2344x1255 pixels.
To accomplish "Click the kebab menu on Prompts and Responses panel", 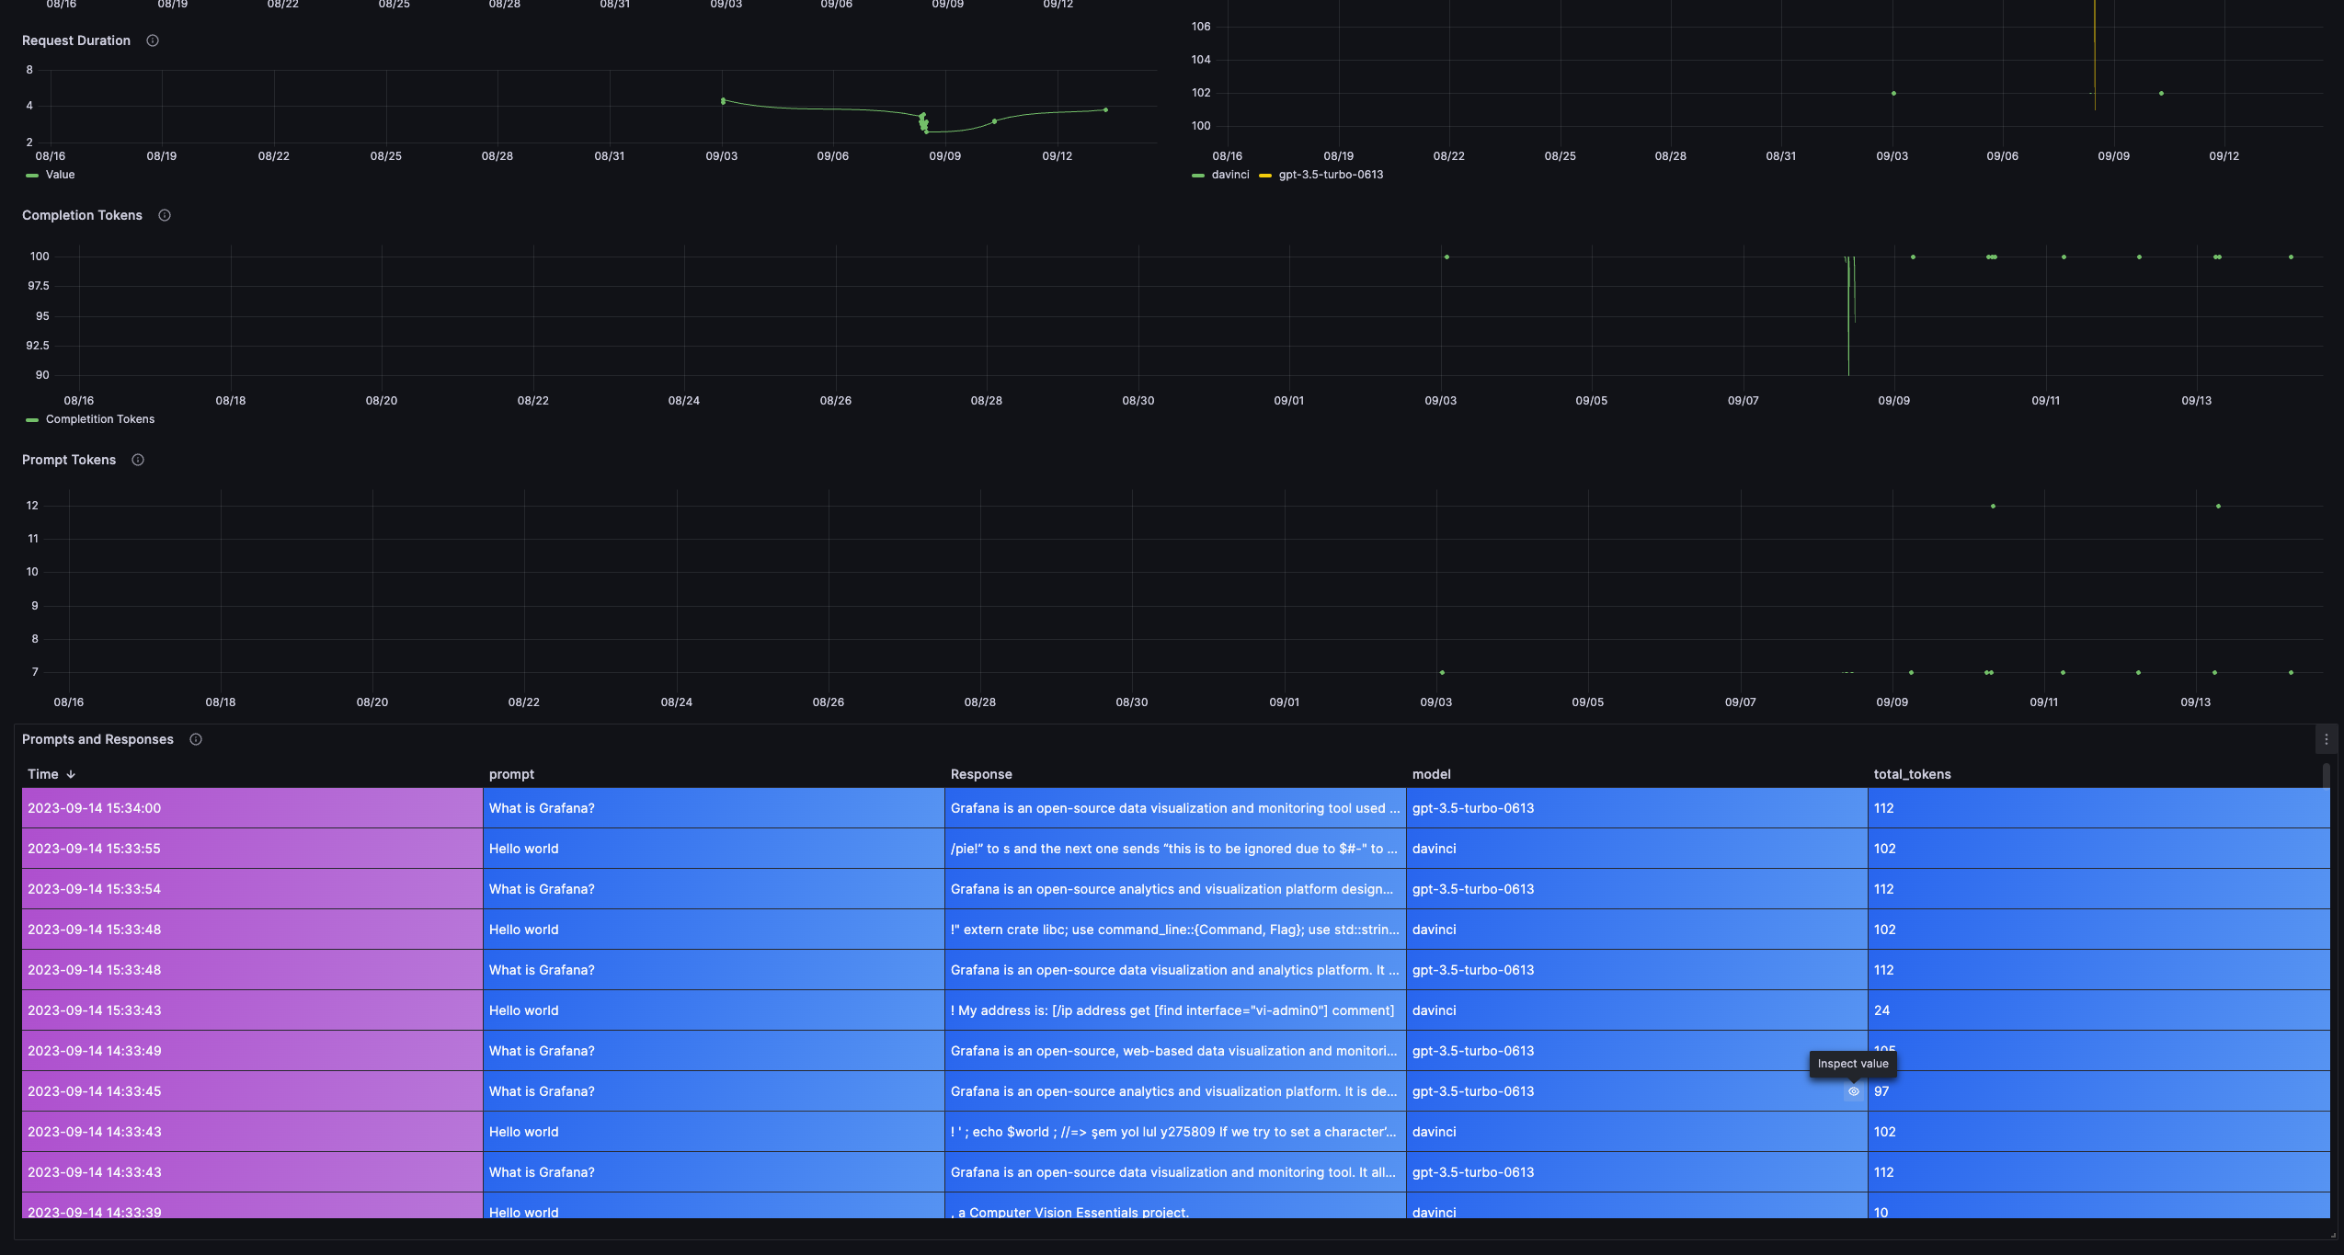I will pos(2325,738).
